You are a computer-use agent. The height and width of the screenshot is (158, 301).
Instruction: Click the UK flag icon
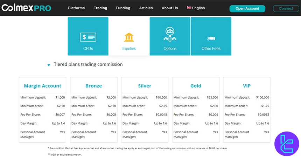189,8
